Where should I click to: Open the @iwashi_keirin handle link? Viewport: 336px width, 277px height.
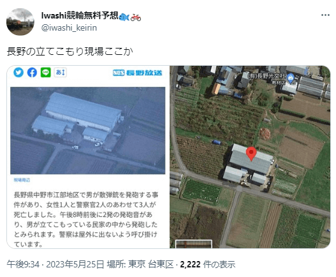[x=69, y=28]
